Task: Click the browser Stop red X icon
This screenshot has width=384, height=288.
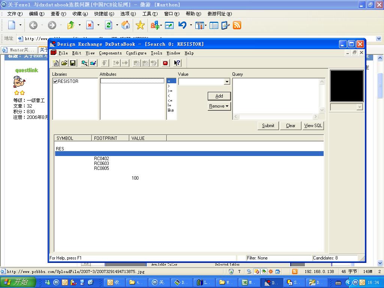Action: click(90, 25)
